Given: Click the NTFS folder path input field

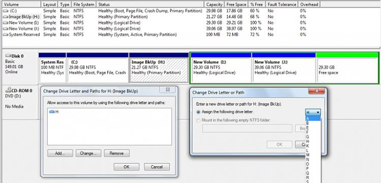Looking at the screenshot, I should click(x=247, y=129).
